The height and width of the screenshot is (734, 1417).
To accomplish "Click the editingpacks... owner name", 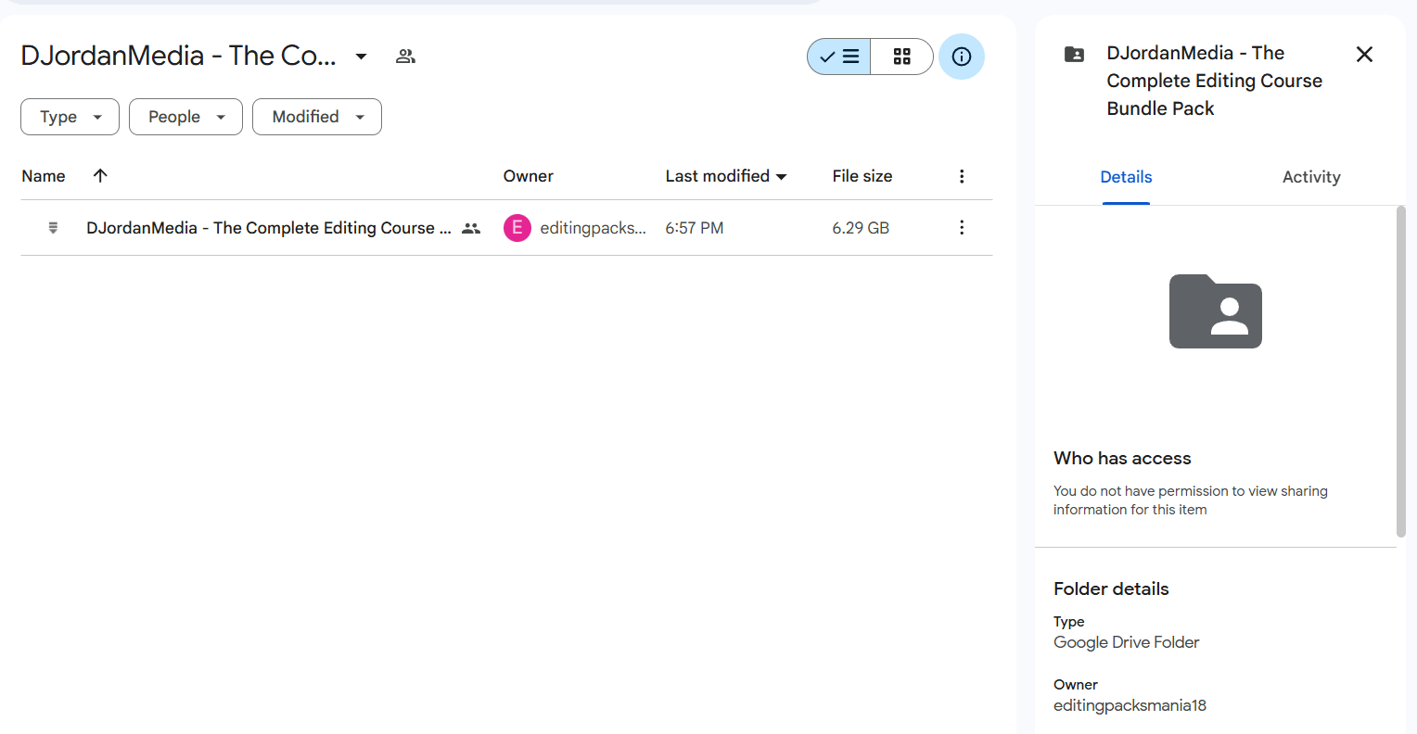I will [x=594, y=228].
